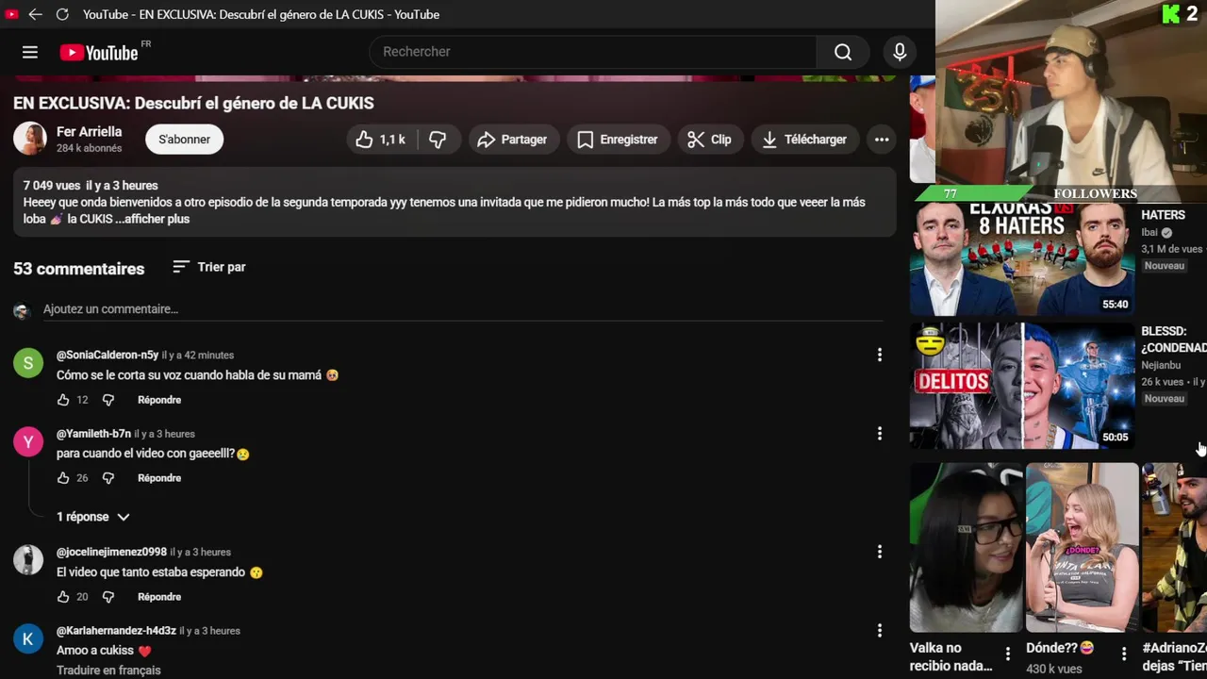Dislike Yamileth-b7n's comment
The width and height of the screenshot is (1207, 679).
point(107,478)
